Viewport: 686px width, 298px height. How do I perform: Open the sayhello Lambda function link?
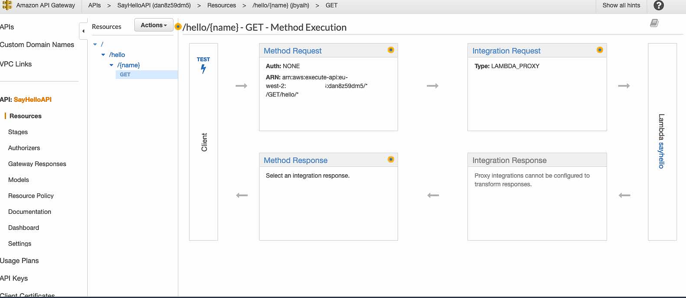(661, 156)
